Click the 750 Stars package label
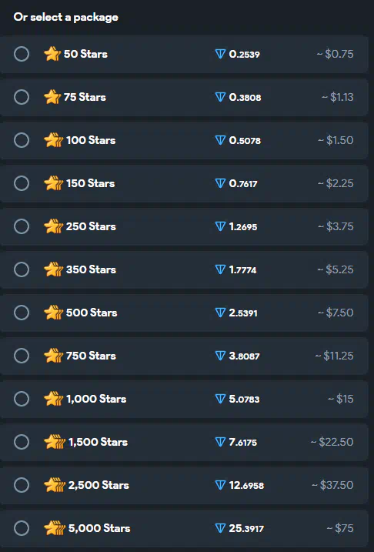This screenshot has height=552, width=374. pyautogui.click(x=91, y=356)
